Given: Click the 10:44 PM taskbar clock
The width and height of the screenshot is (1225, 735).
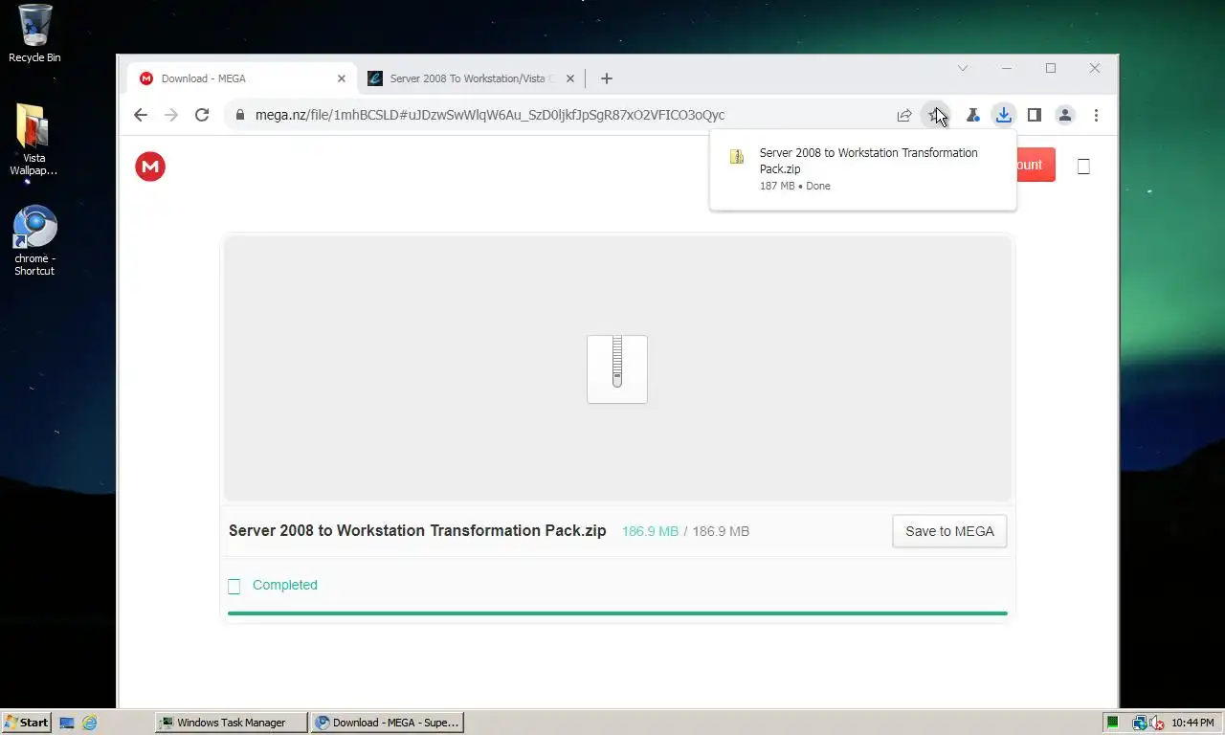Looking at the screenshot, I should point(1192,723).
